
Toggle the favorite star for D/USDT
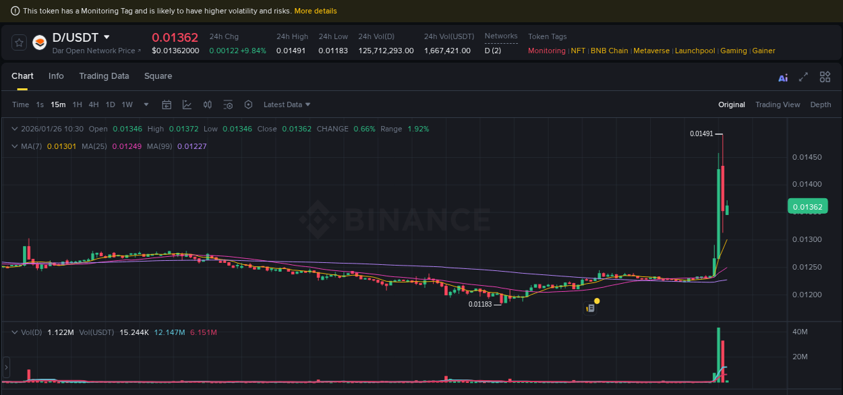[18, 42]
